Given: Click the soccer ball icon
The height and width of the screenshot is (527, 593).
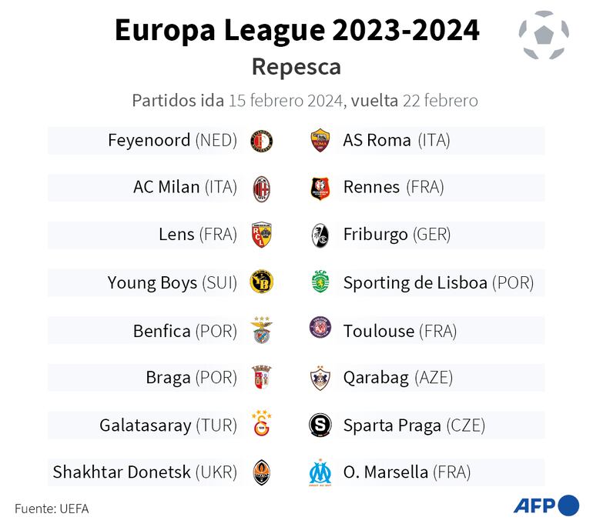Looking at the screenshot, I should tap(544, 35).
